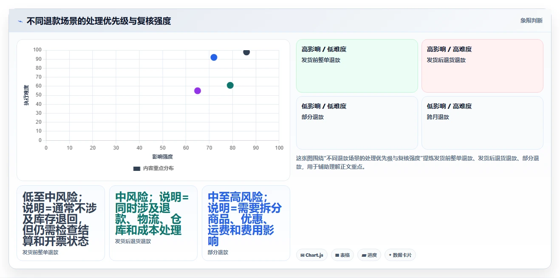This screenshot has width=560, height=278.
Task: Open the 低至中风险 data card
Action: pos(61,223)
